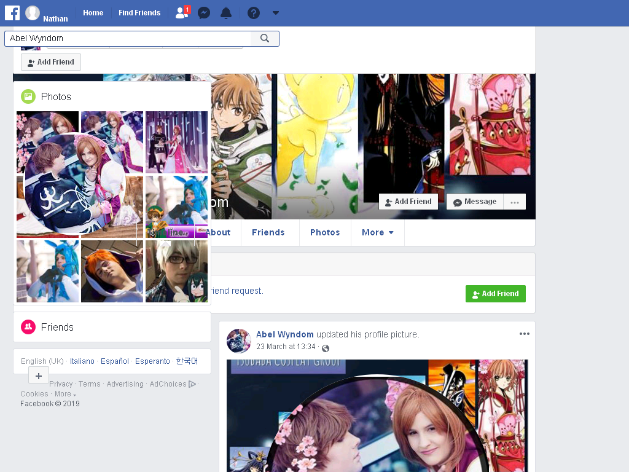Click the search magnifier button

(x=264, y=39)
